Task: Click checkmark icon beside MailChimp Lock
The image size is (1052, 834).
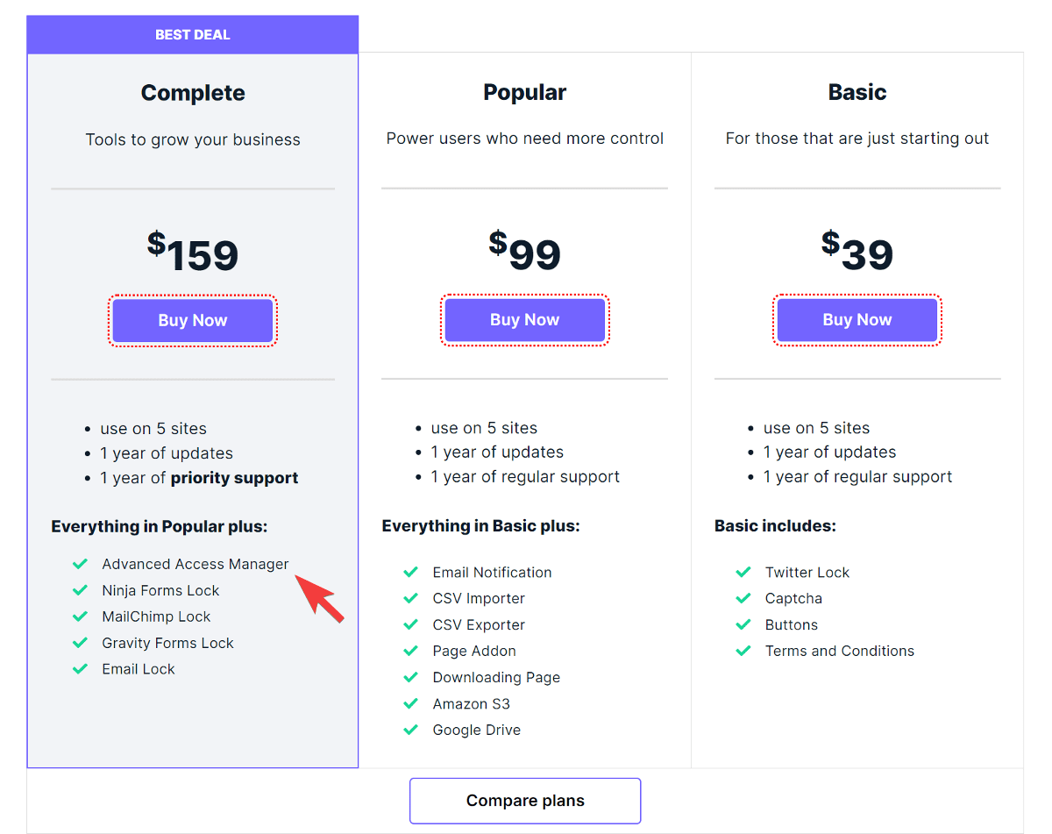Action: 80,617
